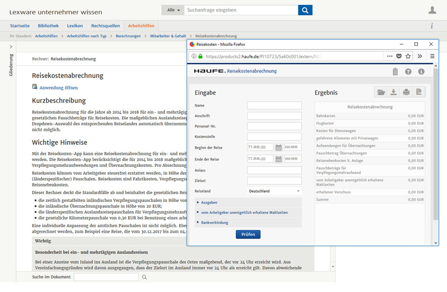Click the Arbeitshilfen breadcrumb link
The height and width of the screenshot is (292, 447).
pyautogui.click(x=46, y=36)
